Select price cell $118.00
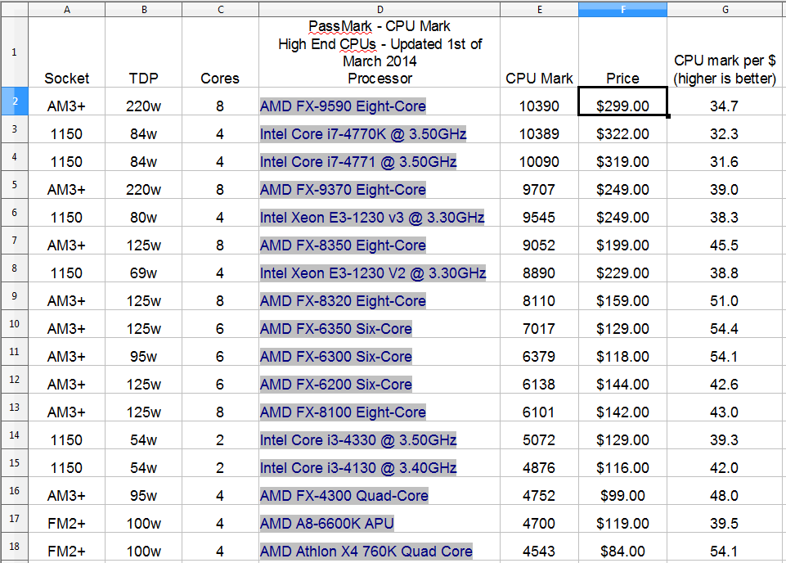This screenshot has width=786, height=563. point(622,352)
